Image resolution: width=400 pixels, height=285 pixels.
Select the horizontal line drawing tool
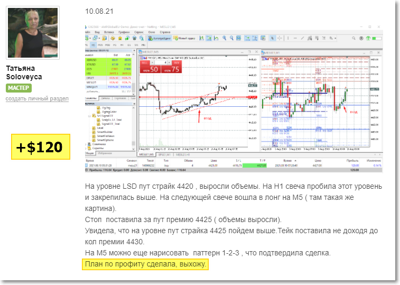[x=295, y=38]
